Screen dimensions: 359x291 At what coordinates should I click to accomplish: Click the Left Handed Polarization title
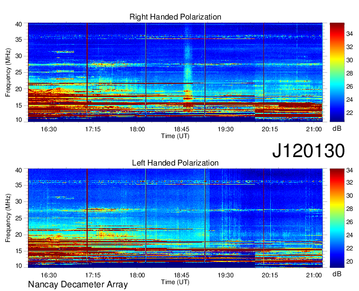click(x=175, y=163)
